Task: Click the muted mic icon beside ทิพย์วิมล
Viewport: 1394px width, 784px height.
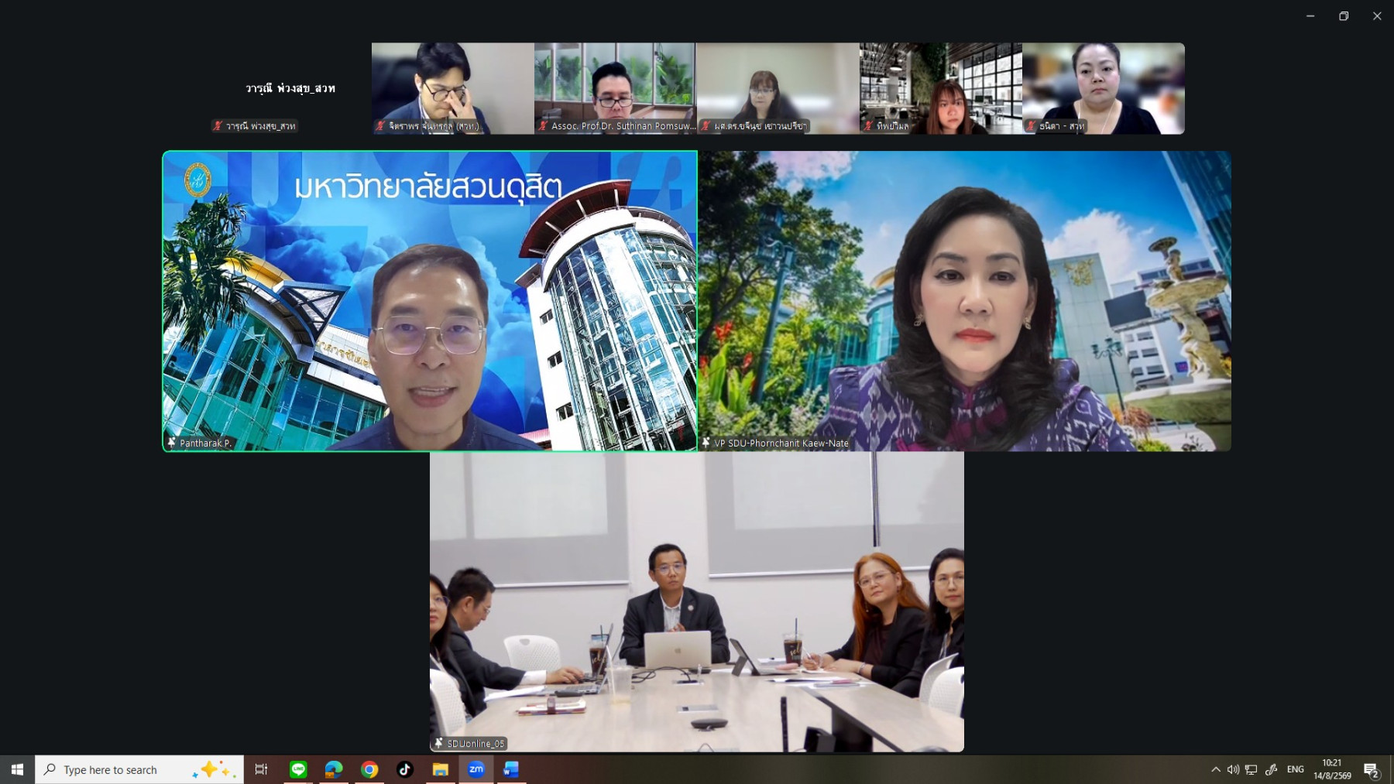Action: point(868,125)
